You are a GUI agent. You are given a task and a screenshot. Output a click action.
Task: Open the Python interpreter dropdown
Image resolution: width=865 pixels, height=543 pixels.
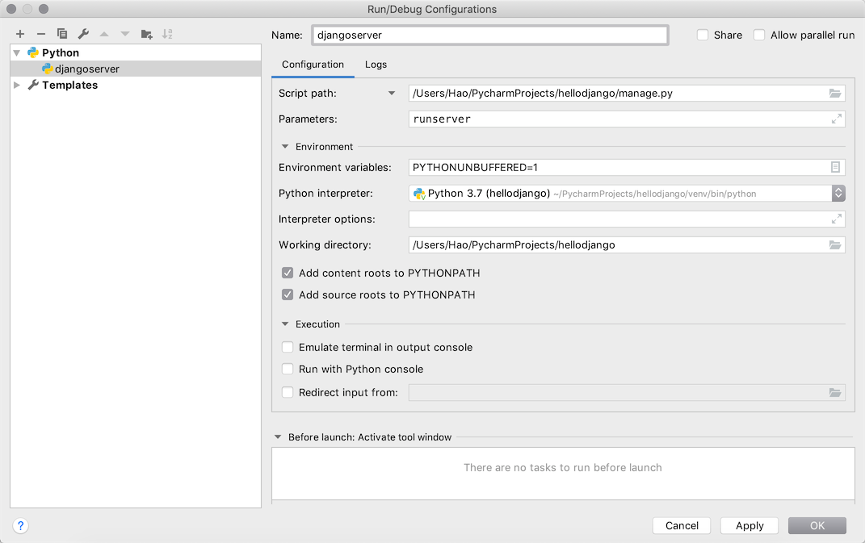coord(838,193)
